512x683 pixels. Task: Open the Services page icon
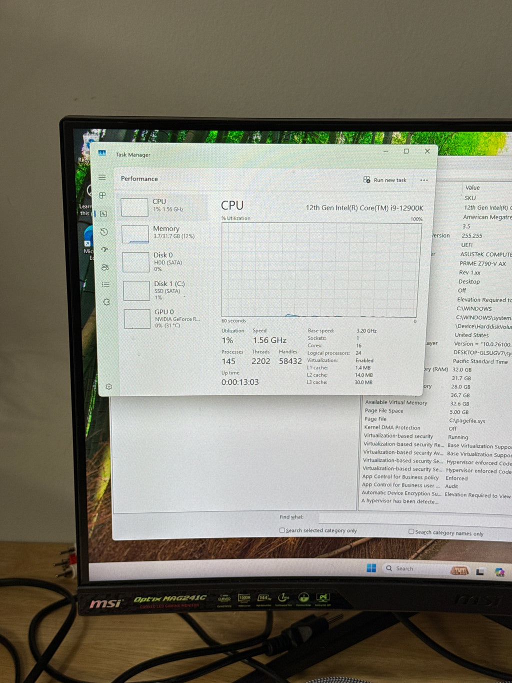coord(106,302)
